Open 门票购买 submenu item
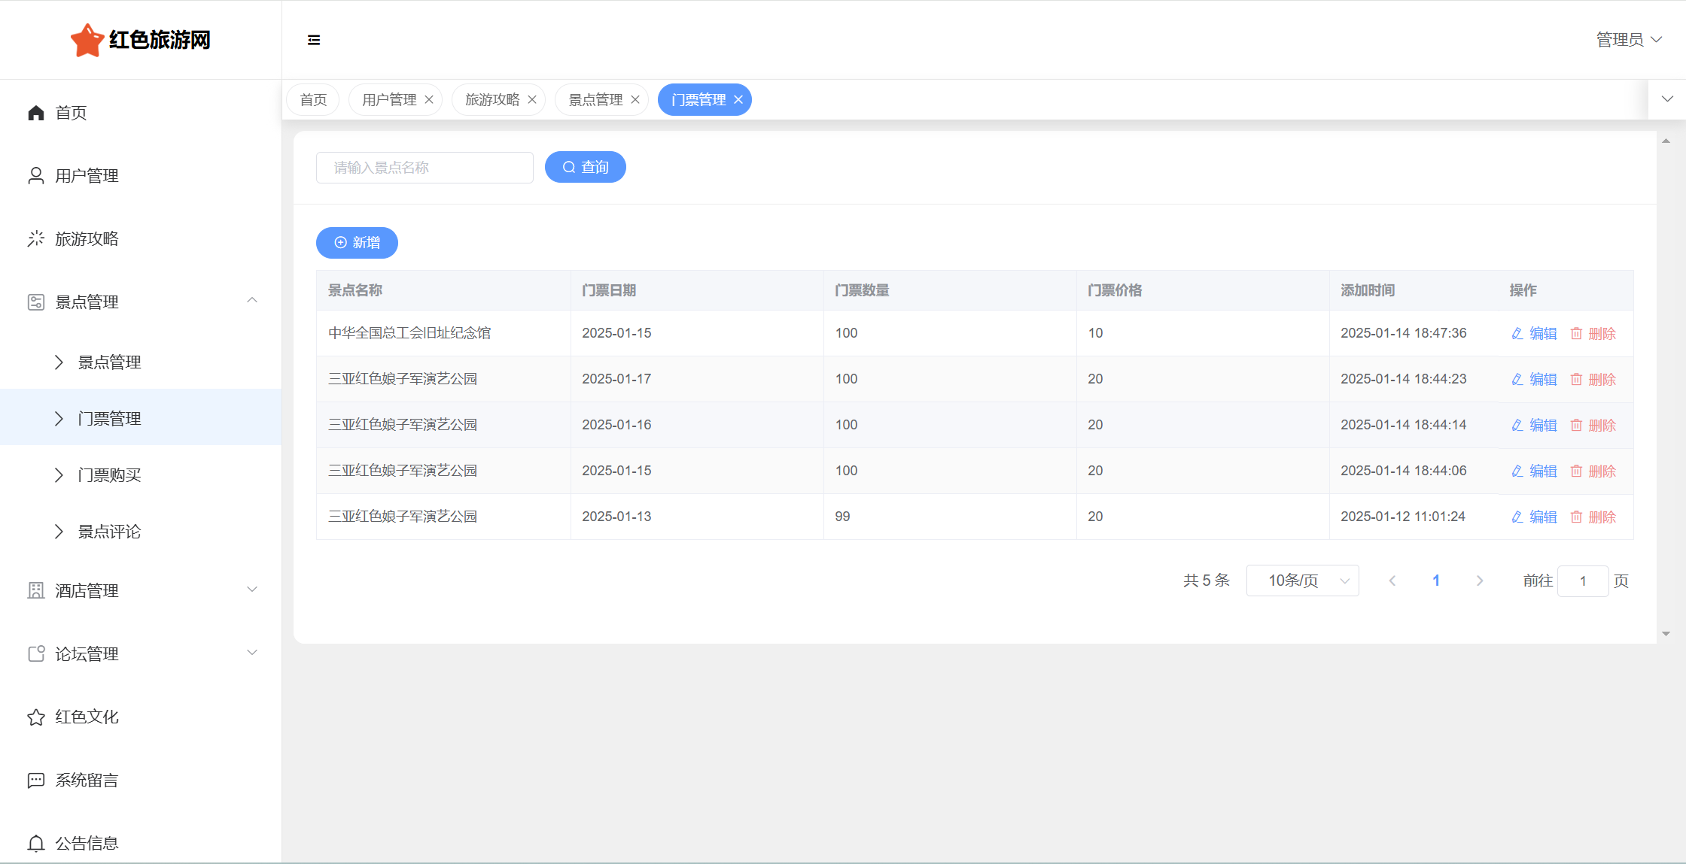Image resolution: width=1686 pixels, height=864 pixels. pos(110,475)
